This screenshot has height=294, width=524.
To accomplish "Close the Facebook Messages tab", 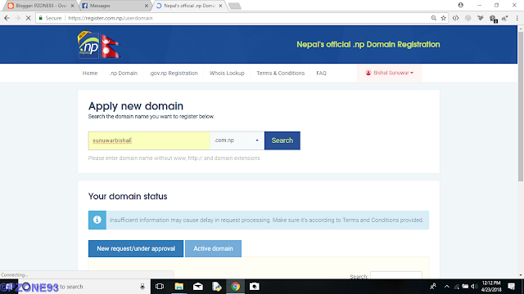I will tap(147, 6).
